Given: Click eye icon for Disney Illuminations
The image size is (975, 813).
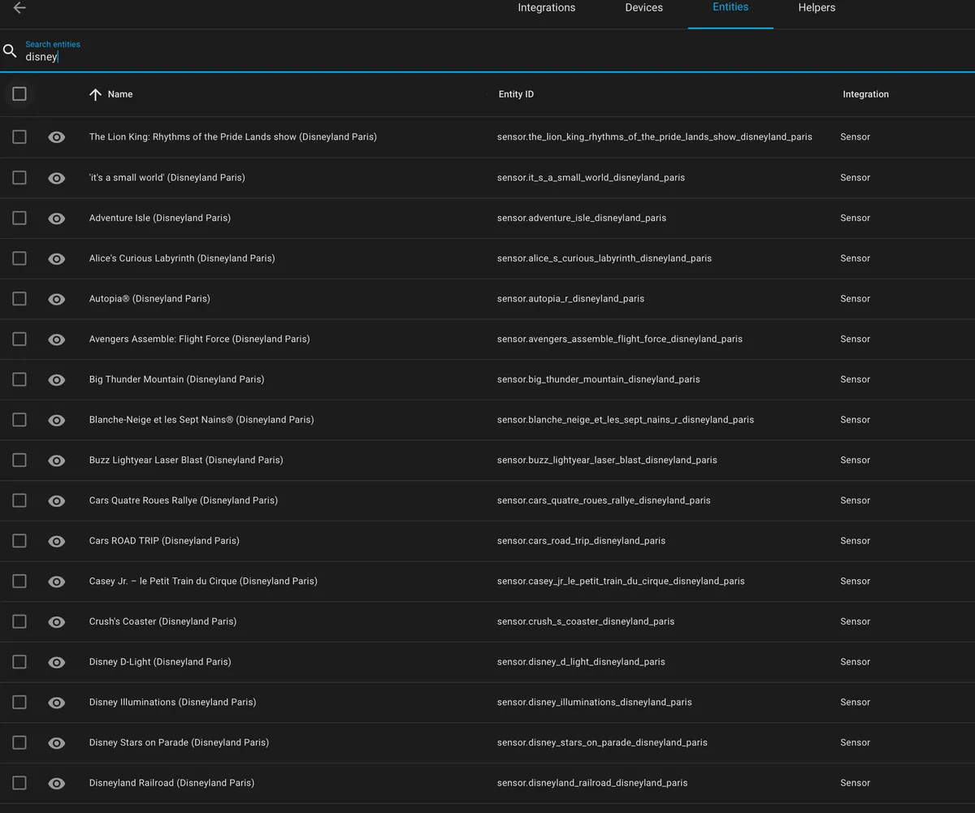Looking at the screenshot, I should point(56,703).
